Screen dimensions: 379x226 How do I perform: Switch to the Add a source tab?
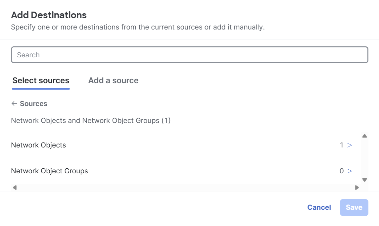point(113,80)
